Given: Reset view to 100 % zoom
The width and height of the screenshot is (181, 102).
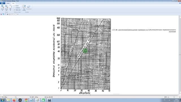Looking at the screenshot, I should [10, 8].
